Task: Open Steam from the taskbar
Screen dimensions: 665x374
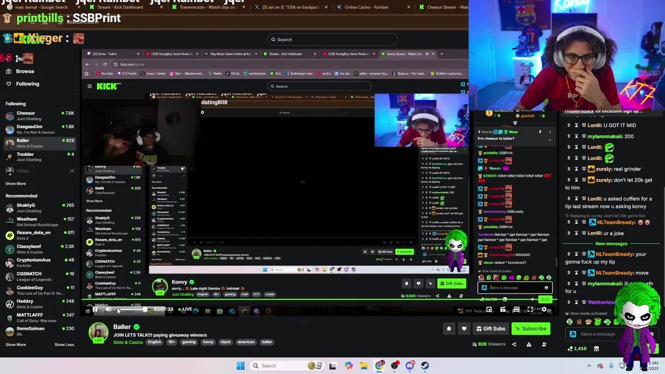Action: tap(425, 366)
